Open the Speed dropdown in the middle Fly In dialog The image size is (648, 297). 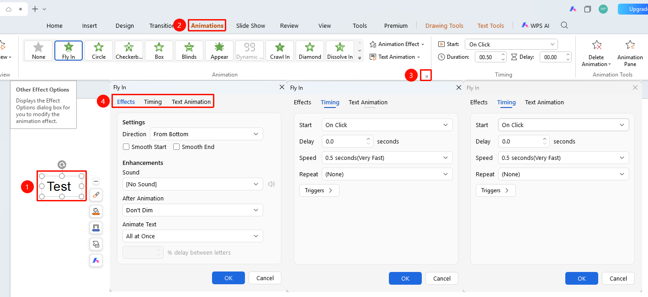387,158
